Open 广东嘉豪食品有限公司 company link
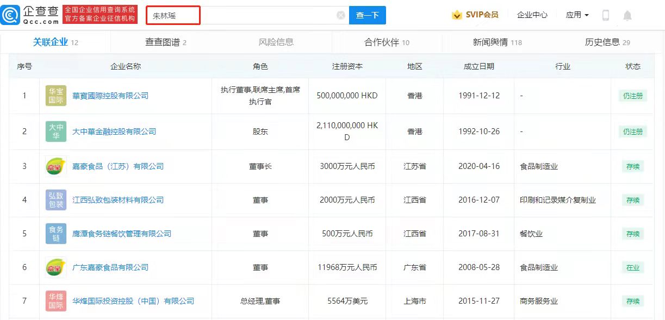Screen dimensions: 665x320 coord(110,267)
